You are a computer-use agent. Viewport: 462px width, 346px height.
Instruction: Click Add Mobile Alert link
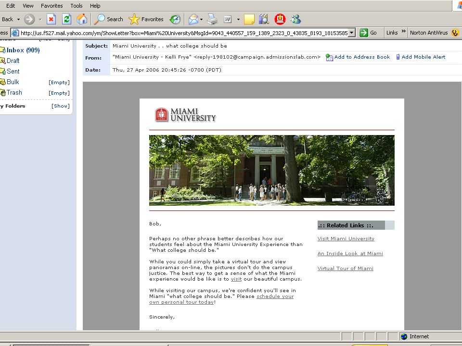click(x=423, y=57)
